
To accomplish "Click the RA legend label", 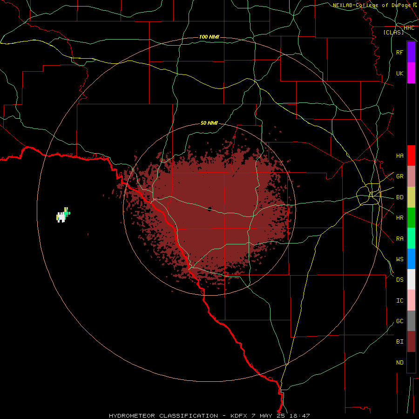I will pyautogui.click(x=399, y=238).
